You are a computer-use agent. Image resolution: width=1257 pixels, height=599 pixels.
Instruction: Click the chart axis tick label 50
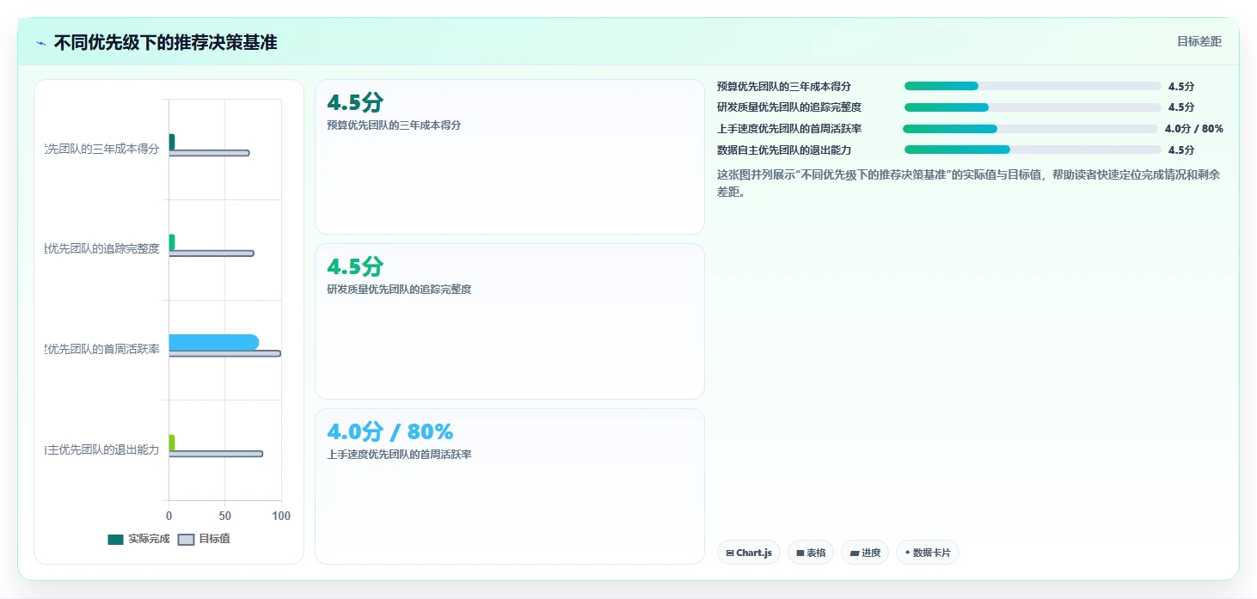click(x=224, y=516)
